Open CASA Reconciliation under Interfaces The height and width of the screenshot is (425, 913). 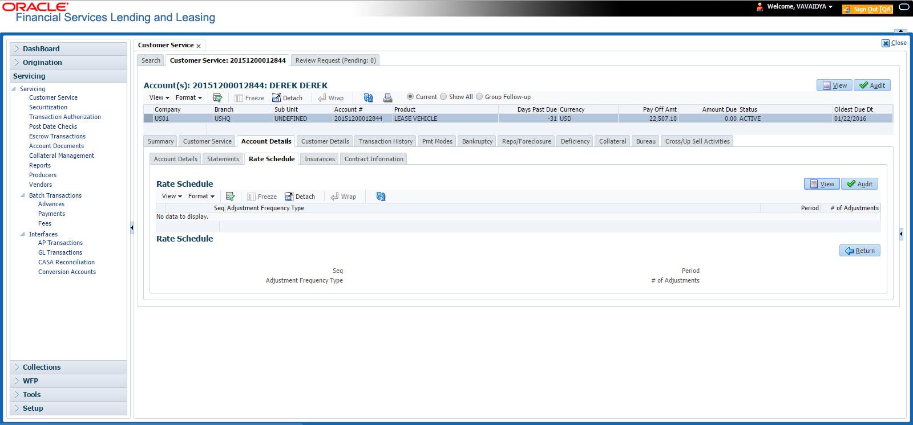pos(66,262)
